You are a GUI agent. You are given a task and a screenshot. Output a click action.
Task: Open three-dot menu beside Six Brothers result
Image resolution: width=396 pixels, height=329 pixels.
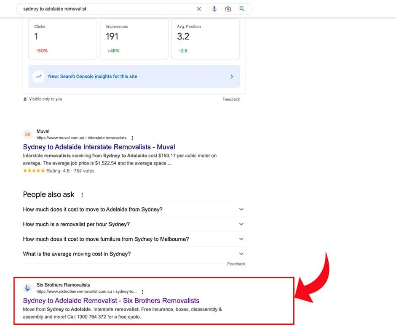click(x=143, y=292)
